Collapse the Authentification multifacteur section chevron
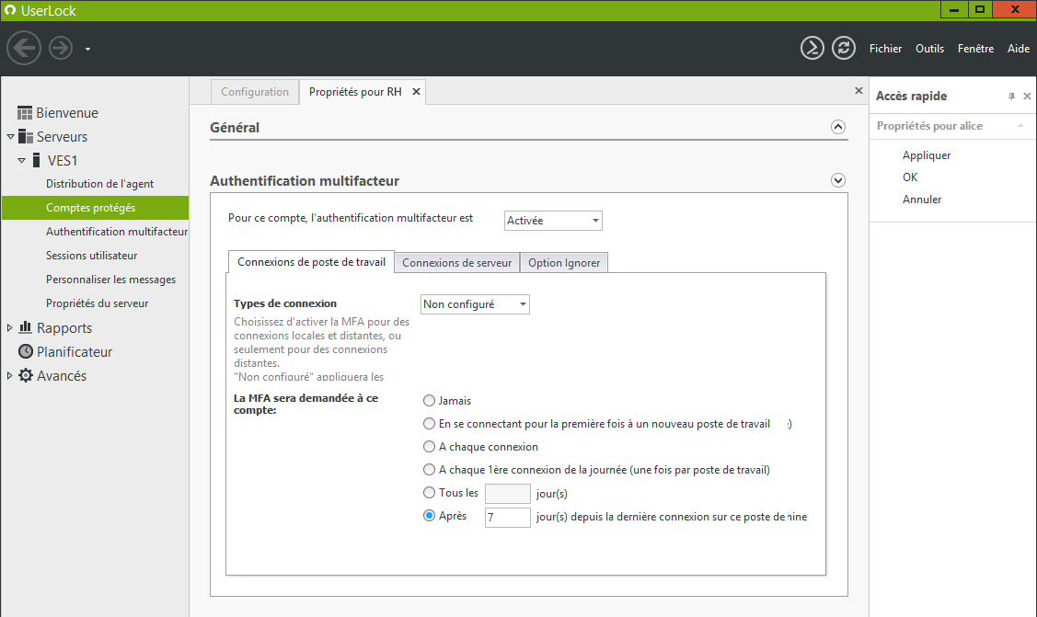 [x=838, y=180]
